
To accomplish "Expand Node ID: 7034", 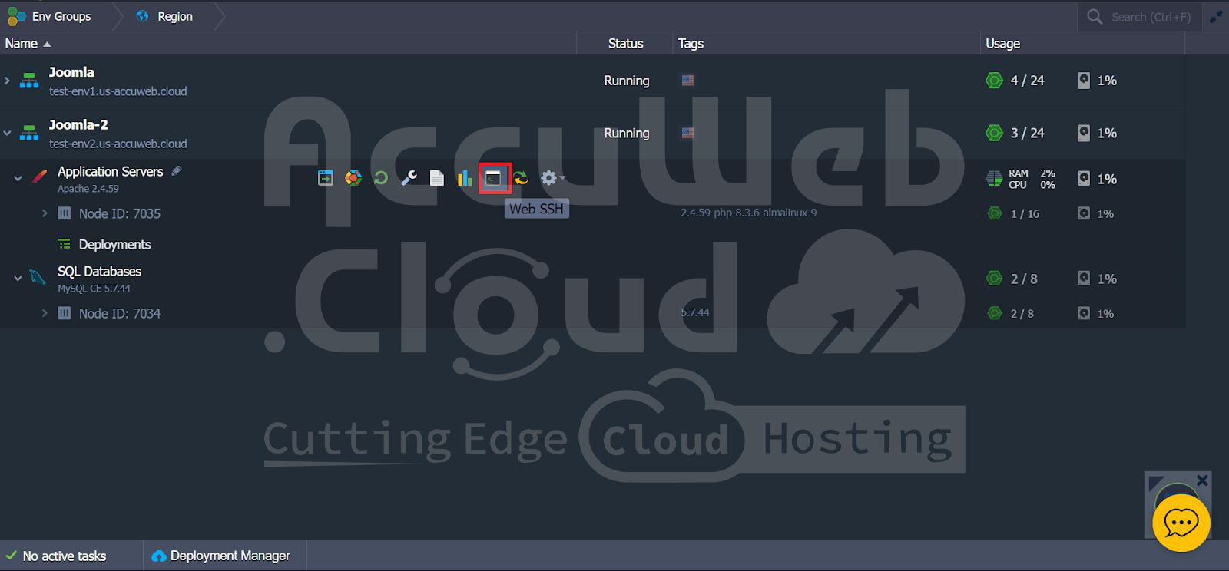I will click(x=45, y=313).
